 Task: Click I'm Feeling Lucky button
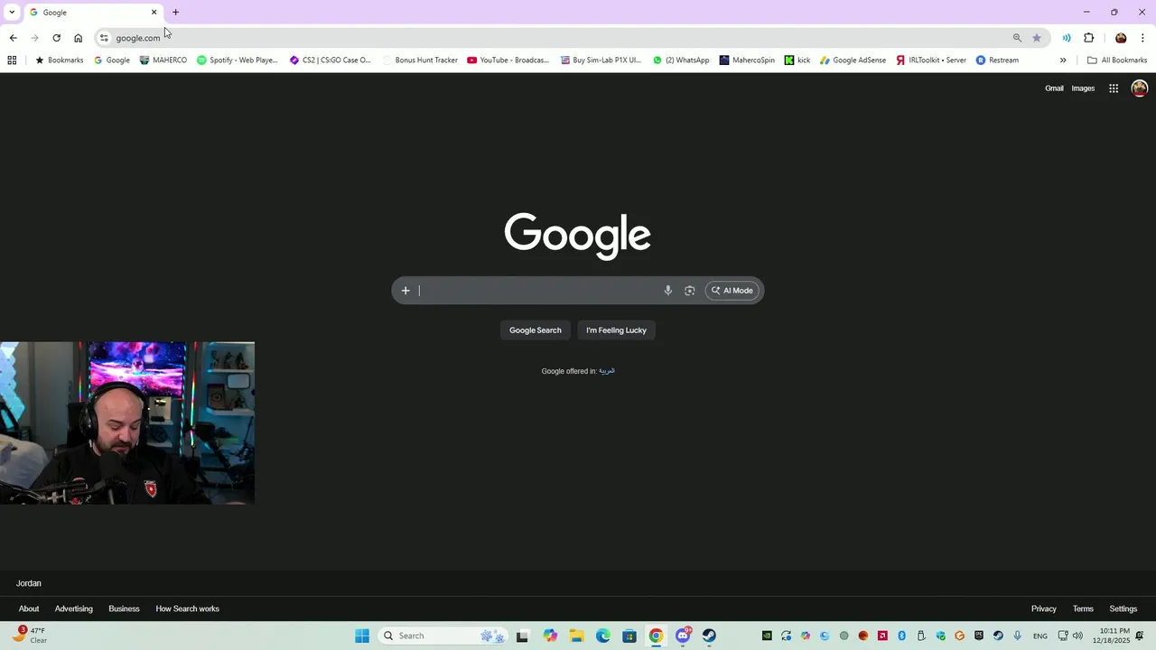click(616, 330)
